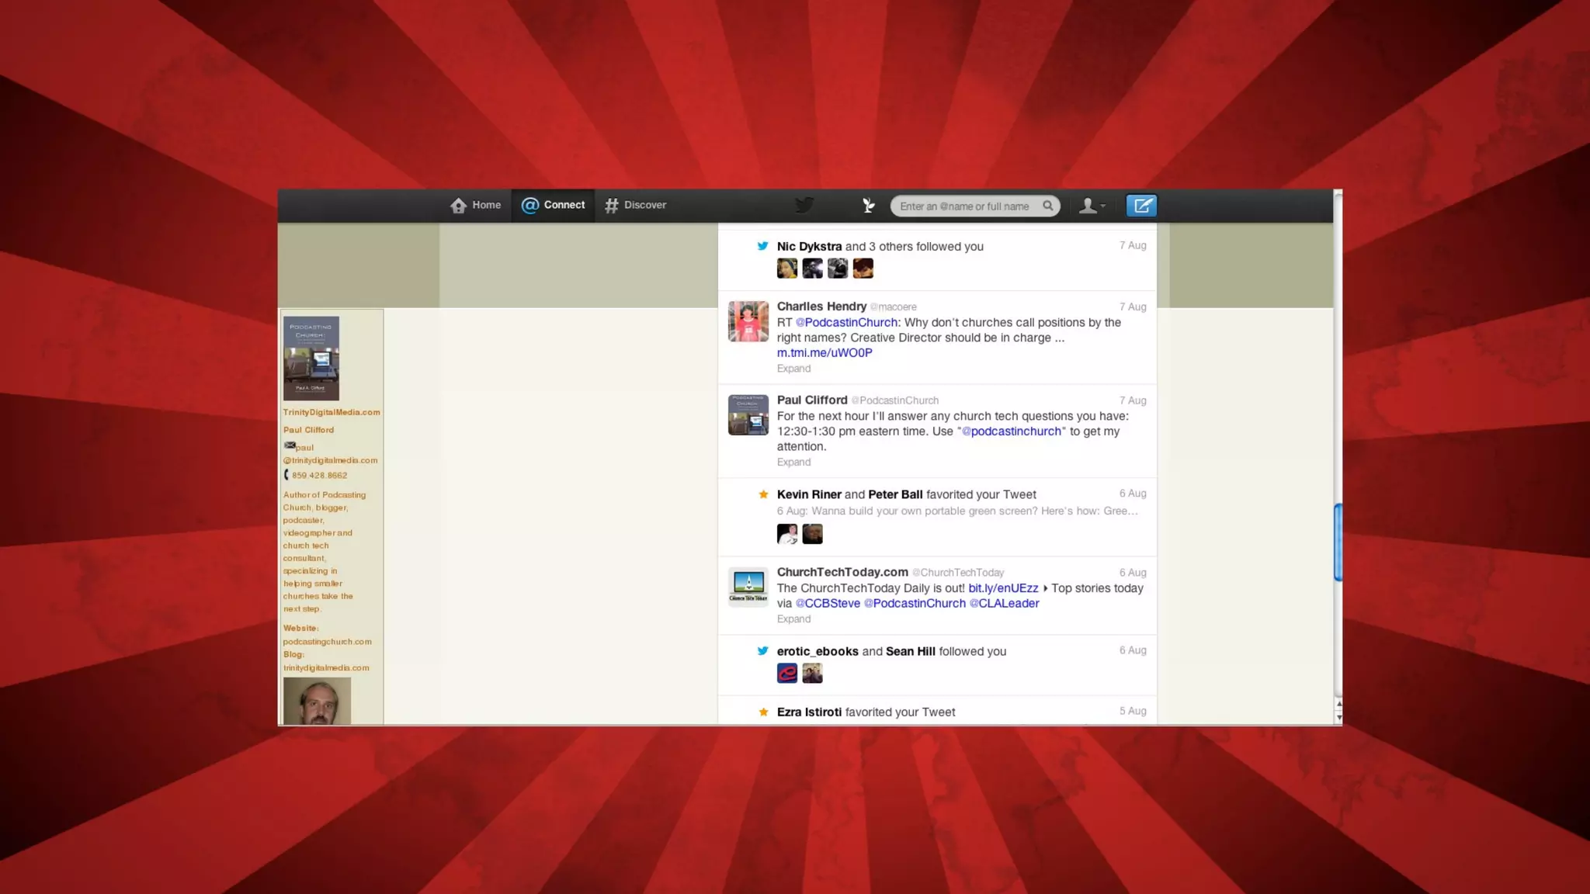The image size is (1590, 894).
Task: Click the blue bird icon beside Nic Dykstra
Action: pos(762,246)
